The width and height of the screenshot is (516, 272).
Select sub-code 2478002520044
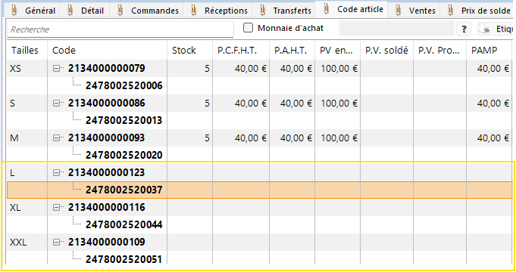124,224
